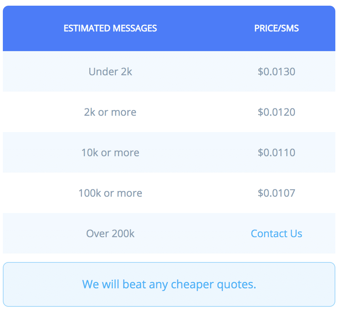Select the $0.0130 price cell
The width and height of the screenshot is (341, 316).
coord(276,72)
